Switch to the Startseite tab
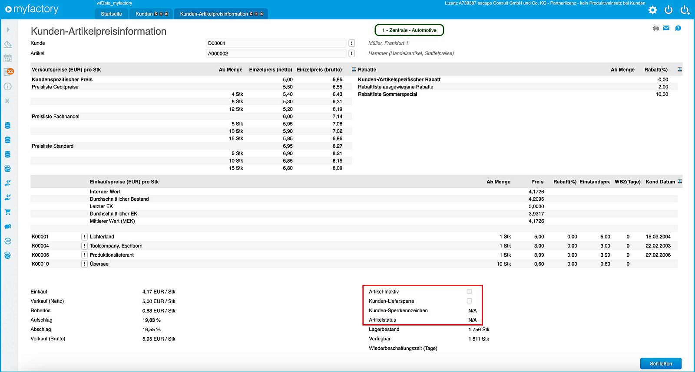The width and height of the screenshot is (695, 372). click(x=112, y=14)
